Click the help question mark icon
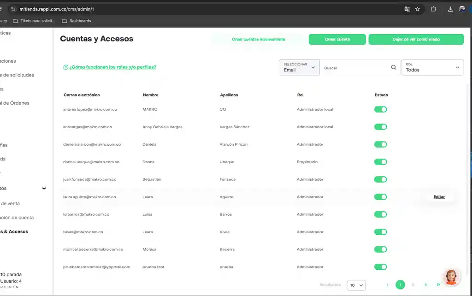 point(65,67)
